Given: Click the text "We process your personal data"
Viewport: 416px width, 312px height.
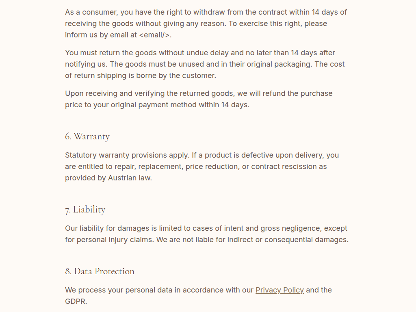Looking at the screenshot, I should 123,290.
